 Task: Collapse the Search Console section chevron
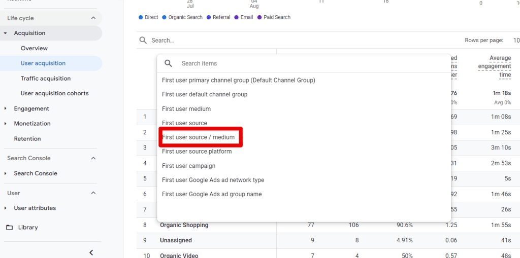[93, 158]
